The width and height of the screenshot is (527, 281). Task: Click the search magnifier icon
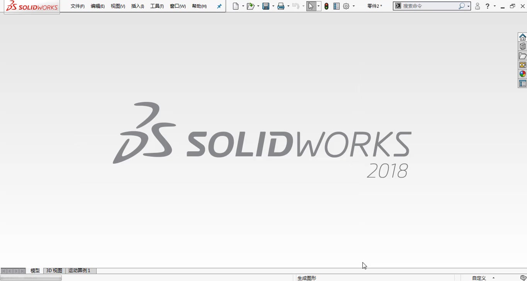[461, 6]
